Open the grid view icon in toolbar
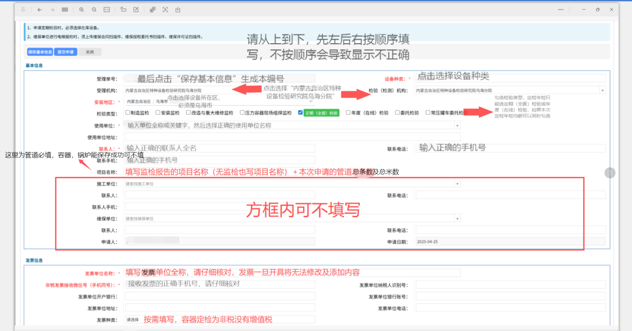The image size is (632, 331). 65,9
